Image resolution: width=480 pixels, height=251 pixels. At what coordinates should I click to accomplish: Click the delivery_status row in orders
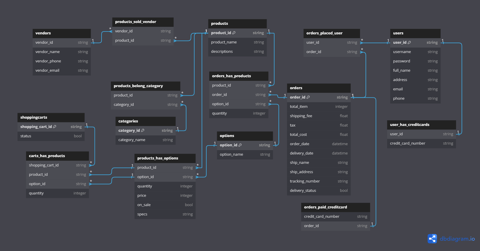(x=319, y=191)
